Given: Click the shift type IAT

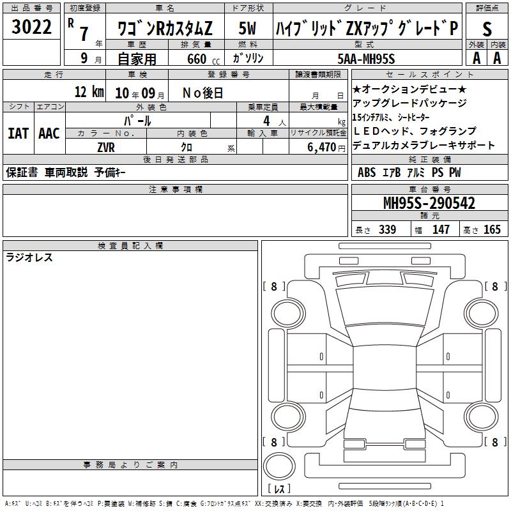Looking at the screenshot, I should (x=19, y=133).
